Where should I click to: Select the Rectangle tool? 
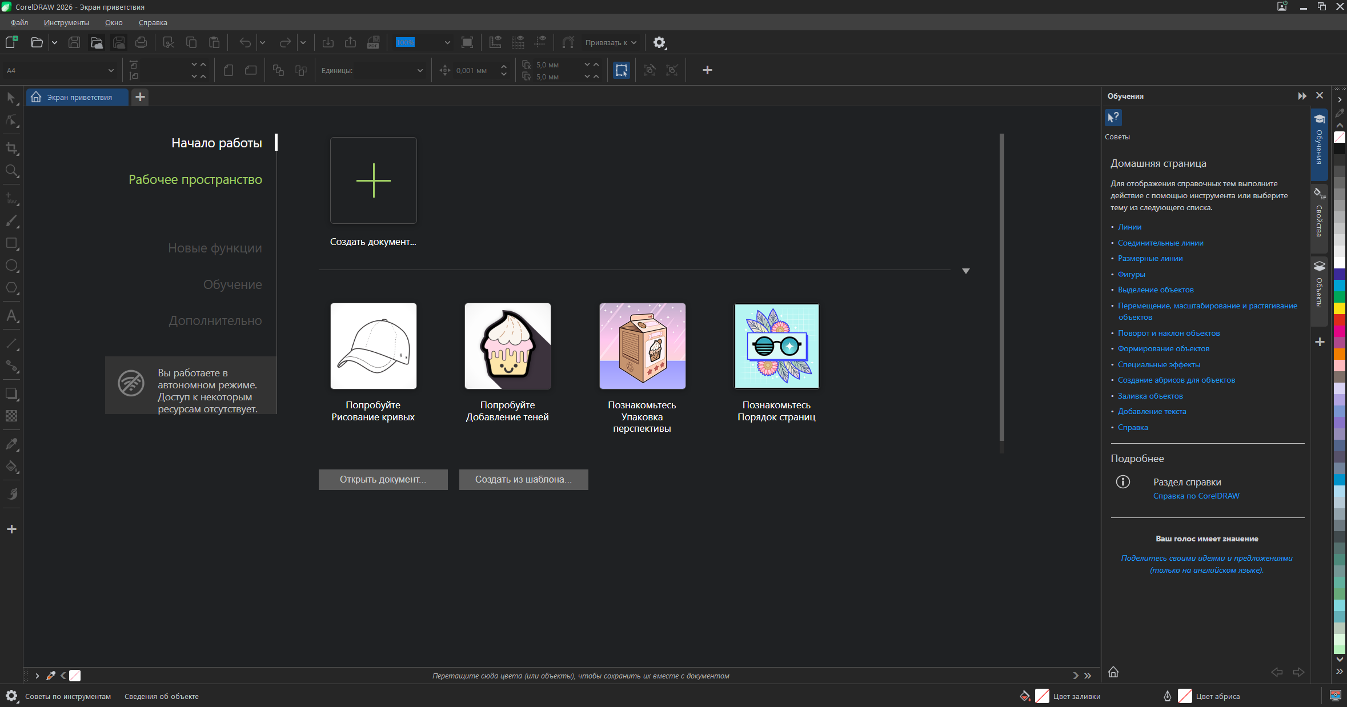pyautogui.click(x=11, y=243)
